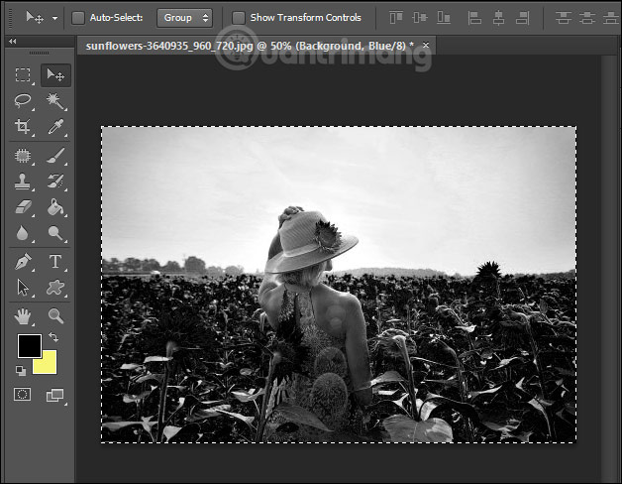Screen dimensions: 622x484
Task: Click distribute vertical centers icon
Action: click(x=587, y=18)
